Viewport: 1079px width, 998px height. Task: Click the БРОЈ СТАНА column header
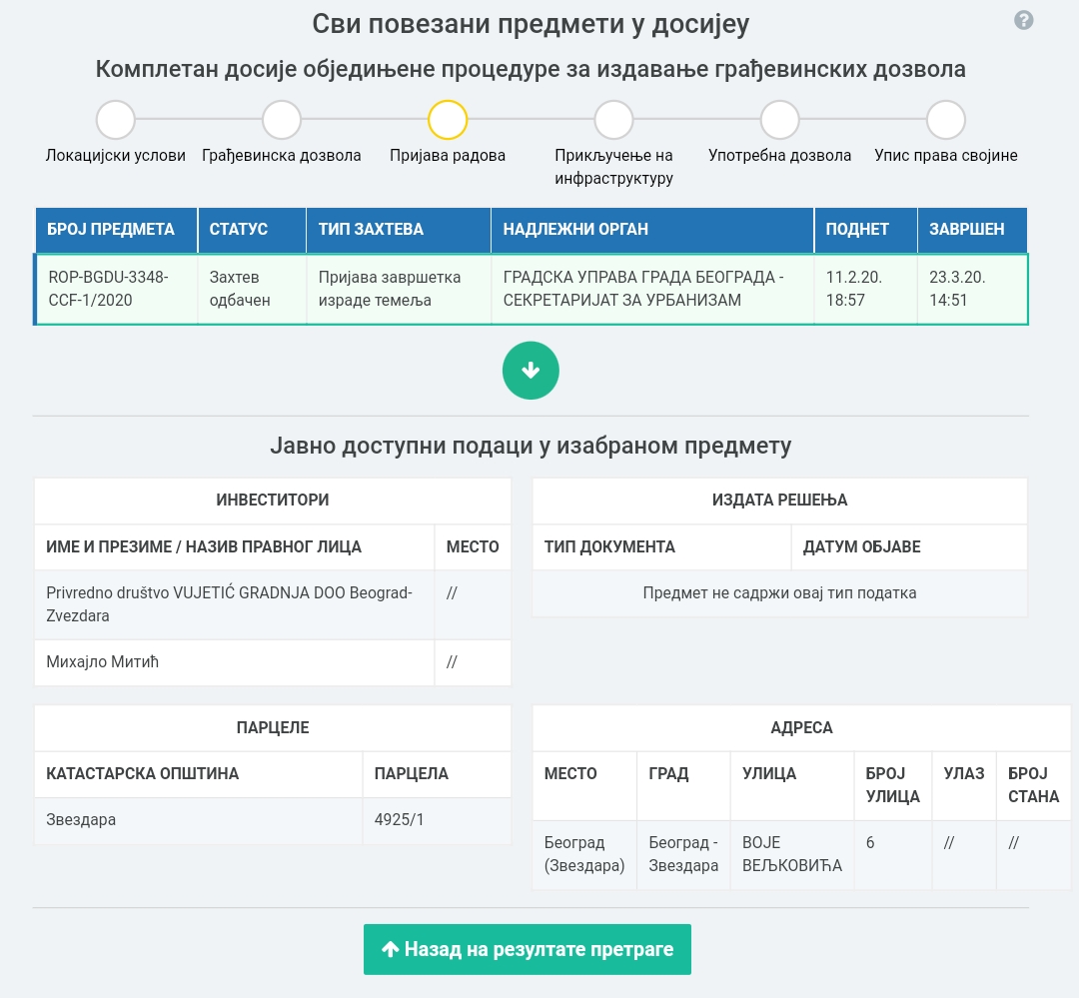tap(1034, 785)
